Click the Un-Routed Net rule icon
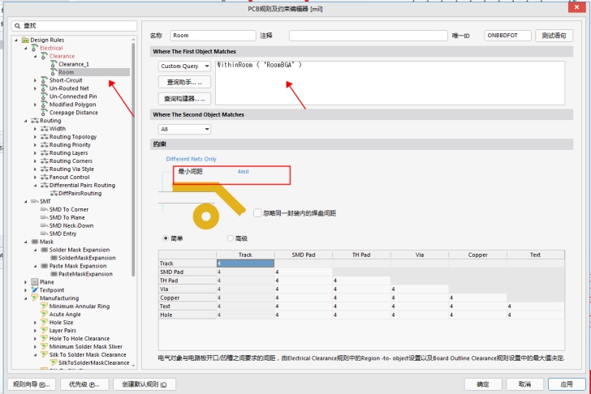 (x=44, y=88)
